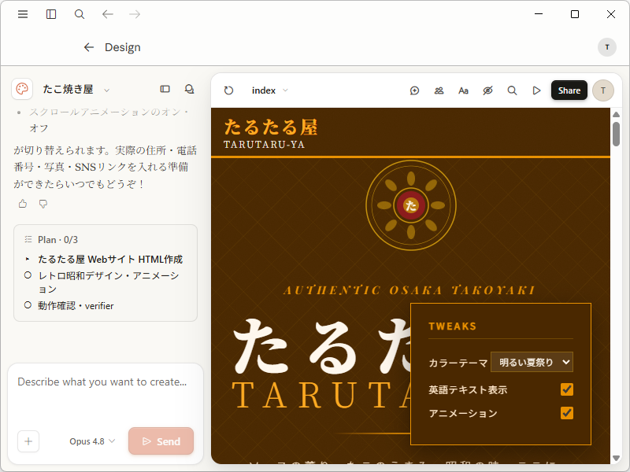Open the Aa typography tool

[463, 90]
